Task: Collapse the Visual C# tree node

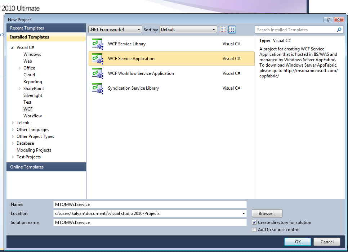Action: (12, 48)
